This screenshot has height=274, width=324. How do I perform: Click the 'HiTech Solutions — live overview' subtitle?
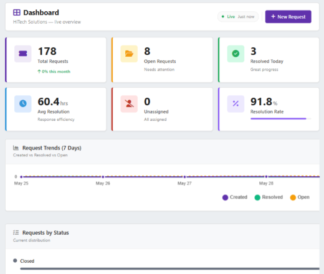tap(47, 22)
